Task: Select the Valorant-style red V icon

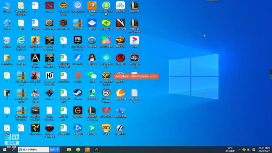Action: pyautogui.click(x=120, y=23)
